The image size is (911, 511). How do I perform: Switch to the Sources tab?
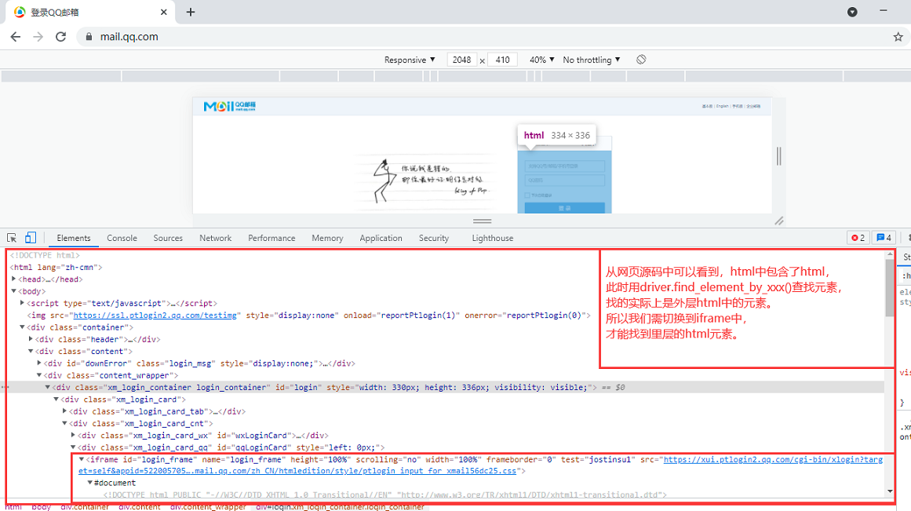point(168,238)
